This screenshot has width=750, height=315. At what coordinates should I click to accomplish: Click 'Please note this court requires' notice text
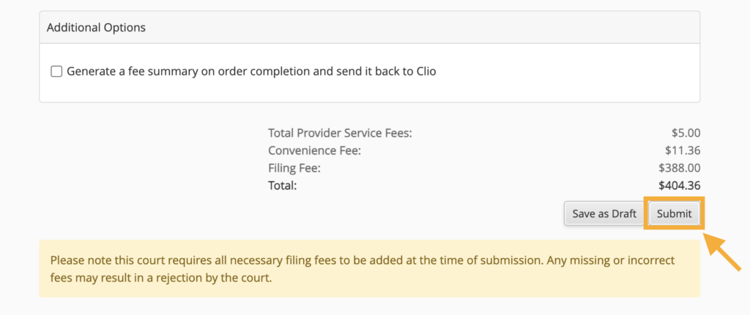(x=132, y=260)
